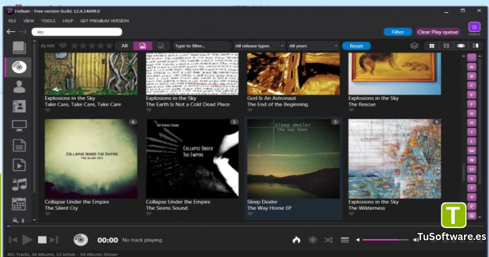Skip to previous track

click(x=13, y=240)
